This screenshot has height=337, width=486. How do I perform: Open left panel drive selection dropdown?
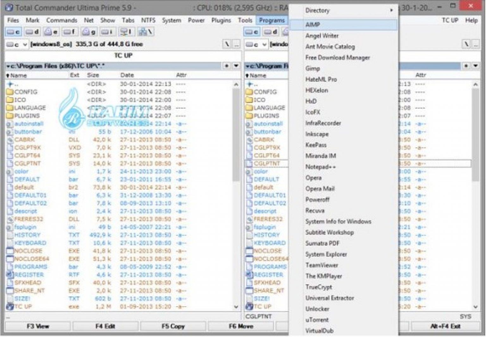(x=17, y=45)
